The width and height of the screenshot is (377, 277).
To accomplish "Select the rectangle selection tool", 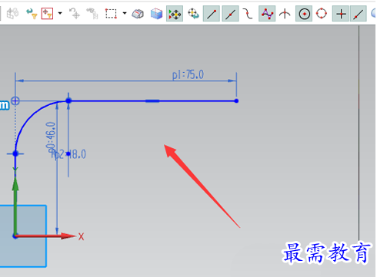I will (x=112, y=14).
